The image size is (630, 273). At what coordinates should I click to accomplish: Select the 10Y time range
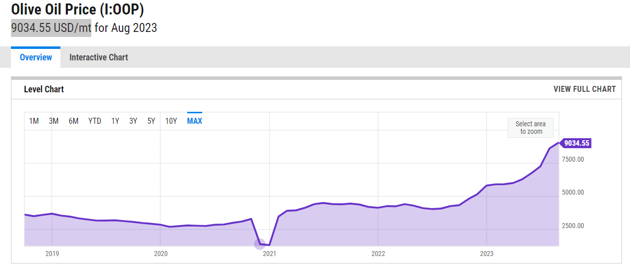(x=171, y=121)
